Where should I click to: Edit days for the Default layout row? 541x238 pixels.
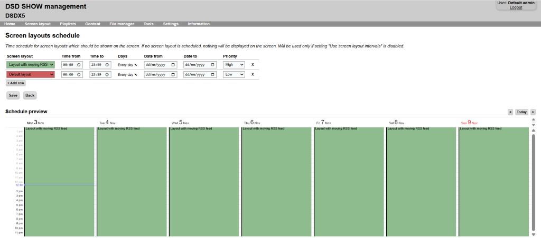(x=135, y=75)
